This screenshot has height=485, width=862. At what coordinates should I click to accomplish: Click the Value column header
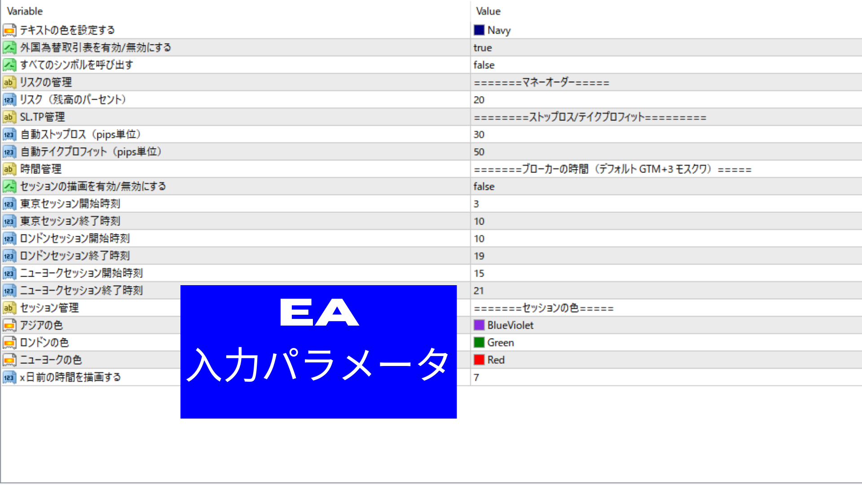(x=488, y=11)
